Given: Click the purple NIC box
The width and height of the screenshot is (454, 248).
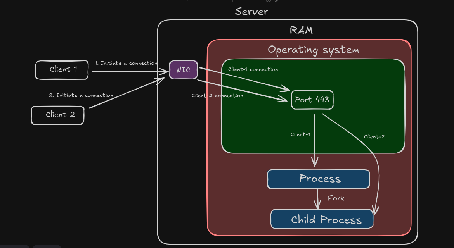Looking at the screenshot, I should pos(184,70).
